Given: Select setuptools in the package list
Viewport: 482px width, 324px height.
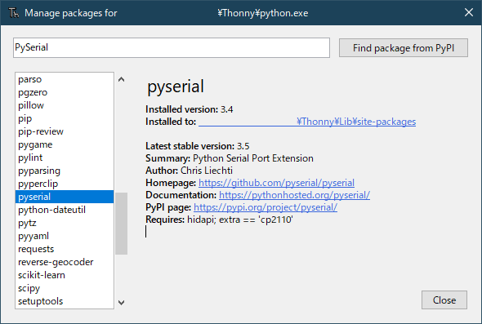Looking at the screenshot, I should (65, 301).
